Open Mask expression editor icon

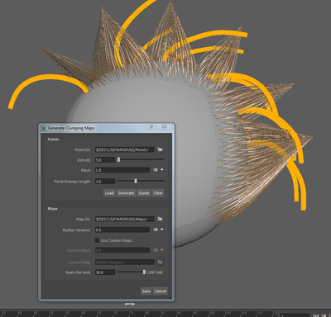click(156, 170)
